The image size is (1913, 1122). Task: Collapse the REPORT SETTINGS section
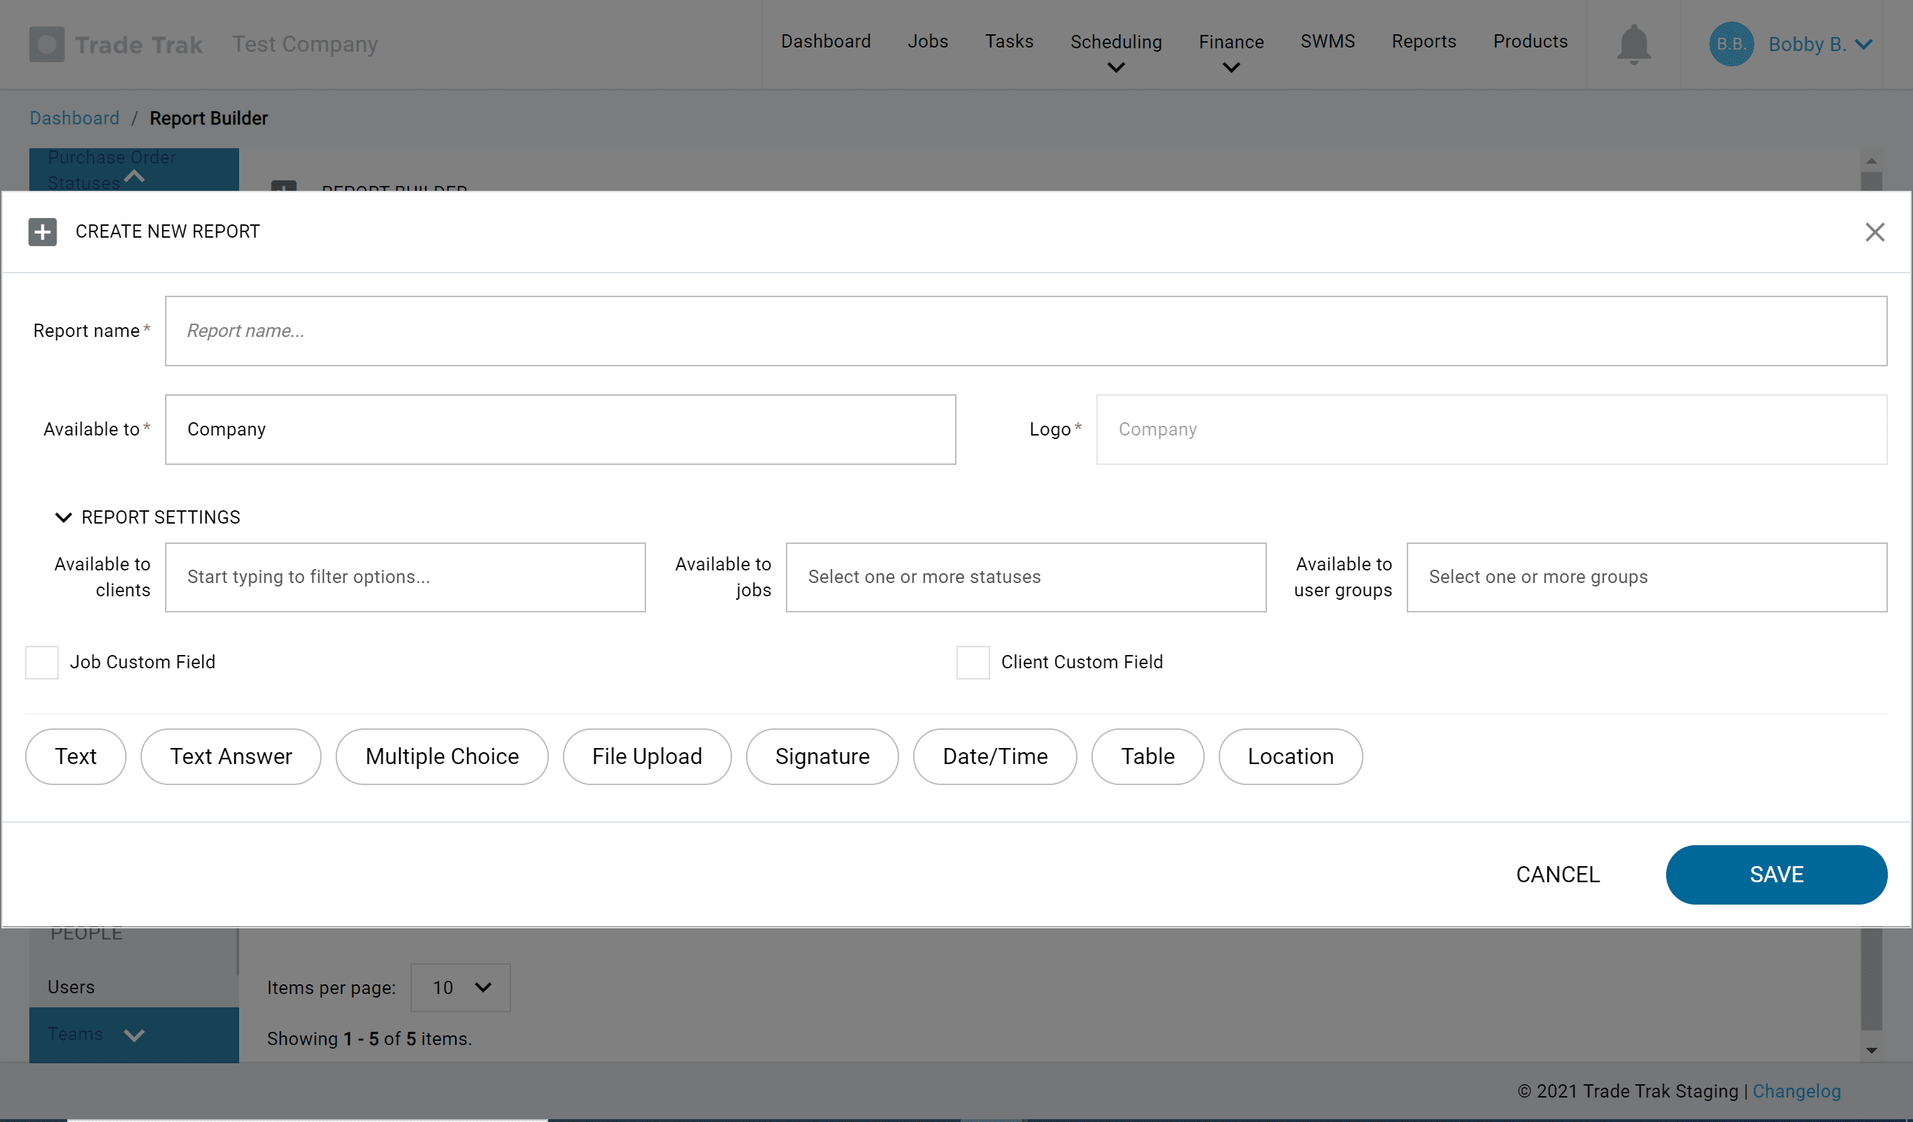click(63, 517)
